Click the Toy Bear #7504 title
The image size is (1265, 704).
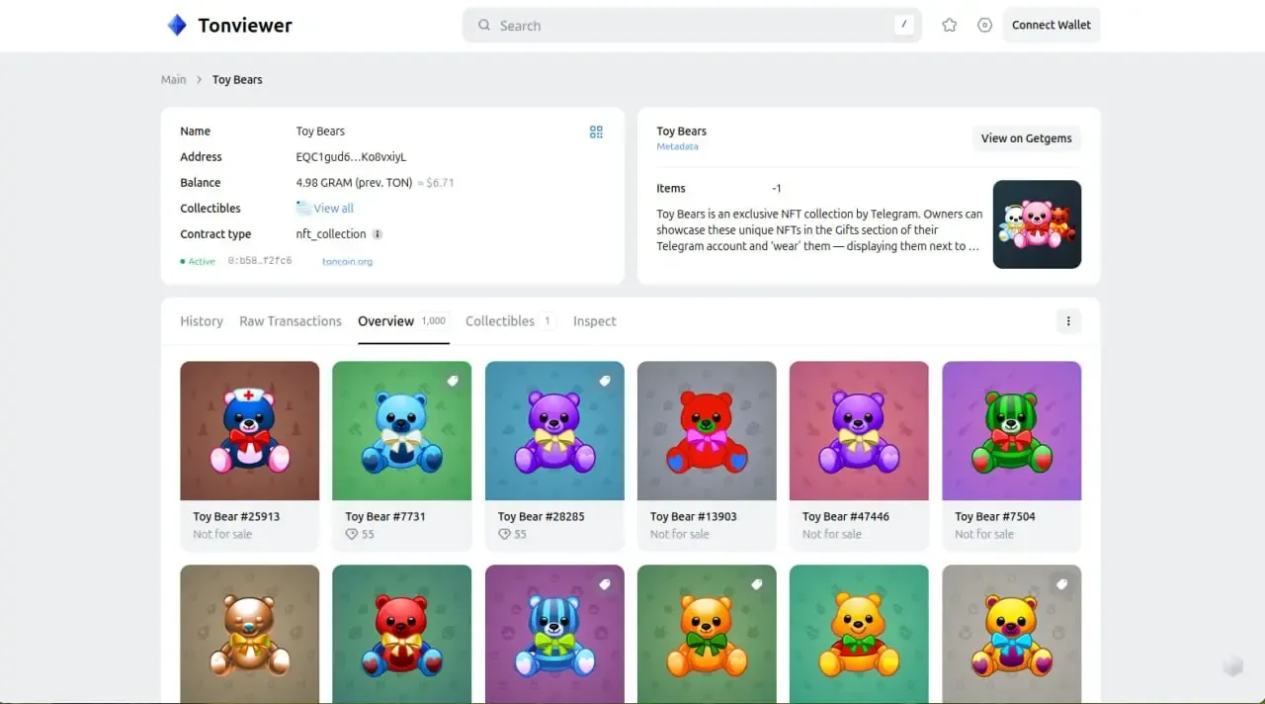(995, 517)
